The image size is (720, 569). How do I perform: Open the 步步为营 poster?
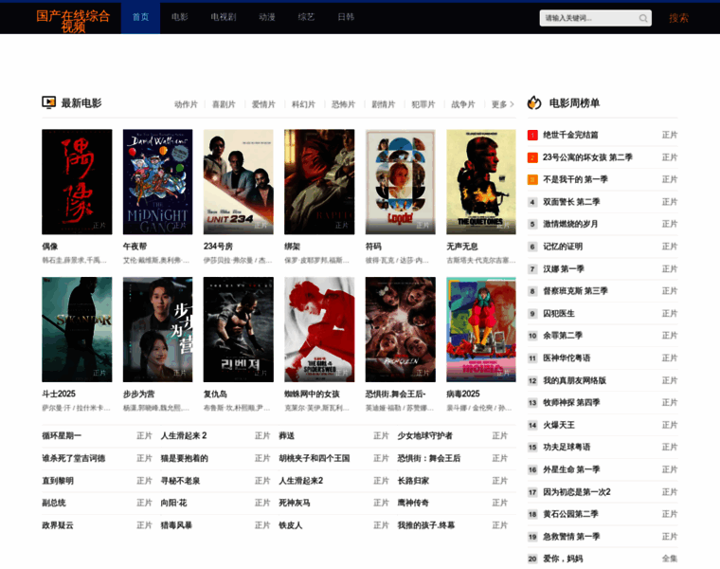(x=157, y=329)
